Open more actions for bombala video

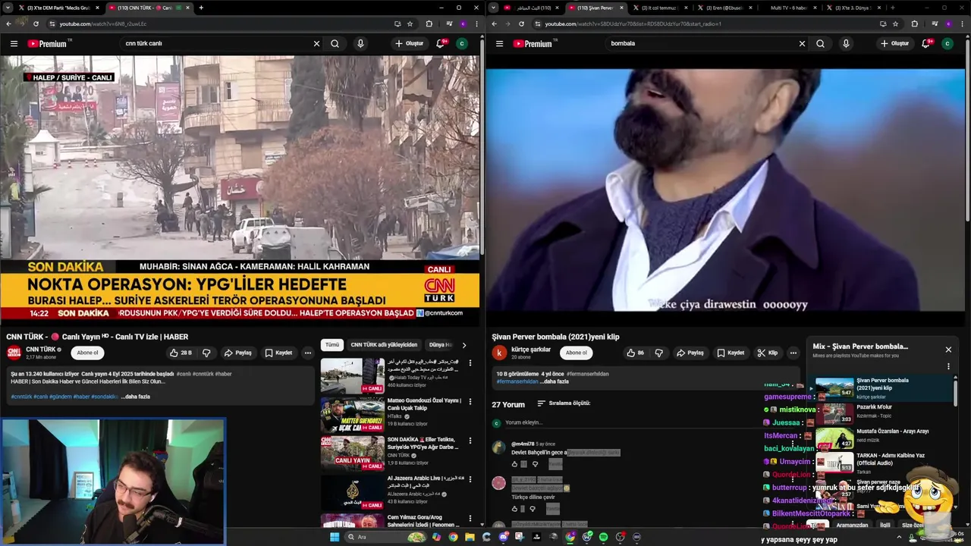coord(793,353)
